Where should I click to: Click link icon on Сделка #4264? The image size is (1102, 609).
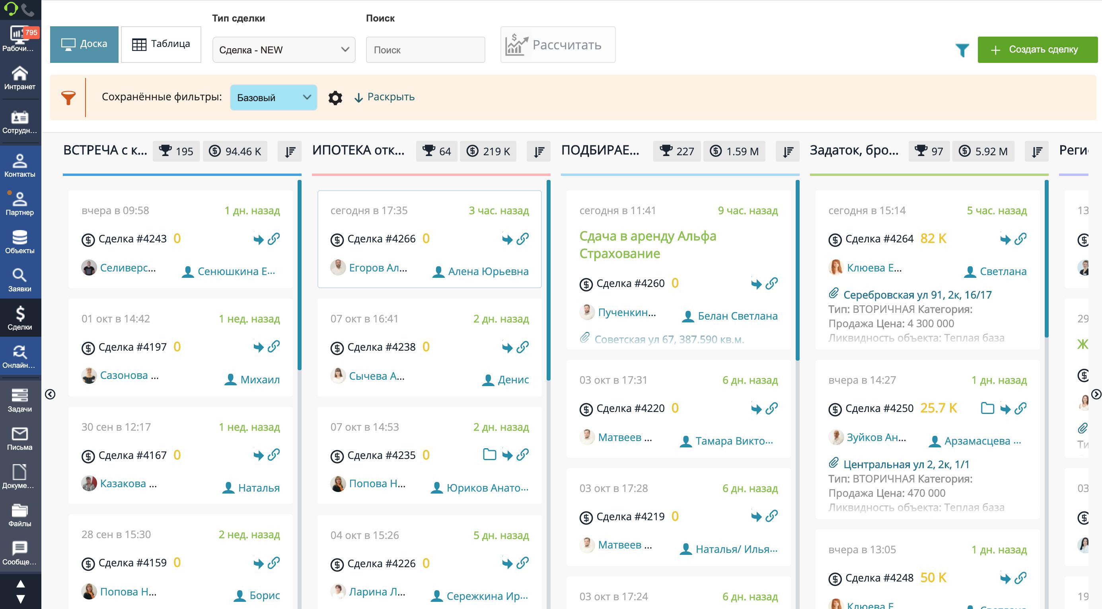pyautogui.click(x=1021, y=238)
